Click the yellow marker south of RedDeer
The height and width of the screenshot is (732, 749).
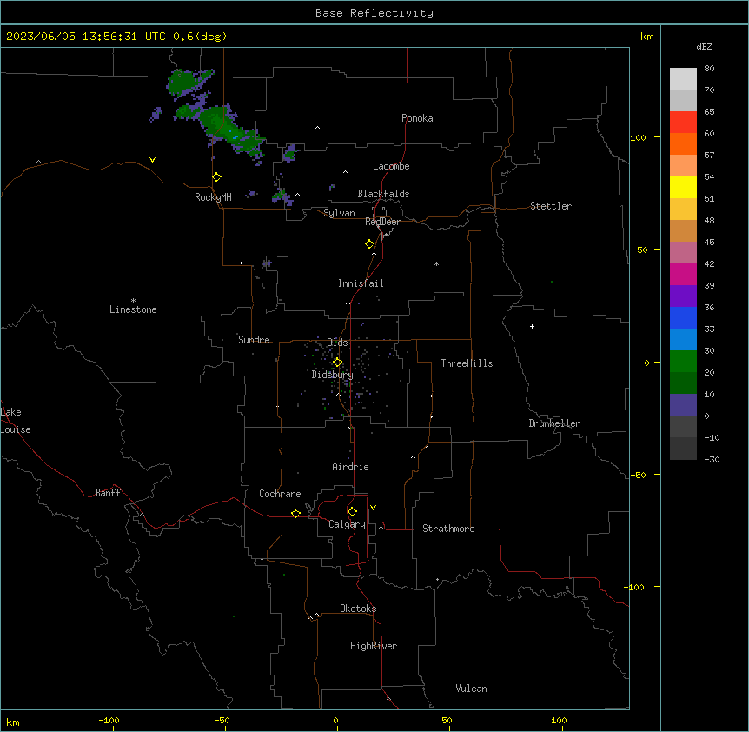click(x=370, y=244)
